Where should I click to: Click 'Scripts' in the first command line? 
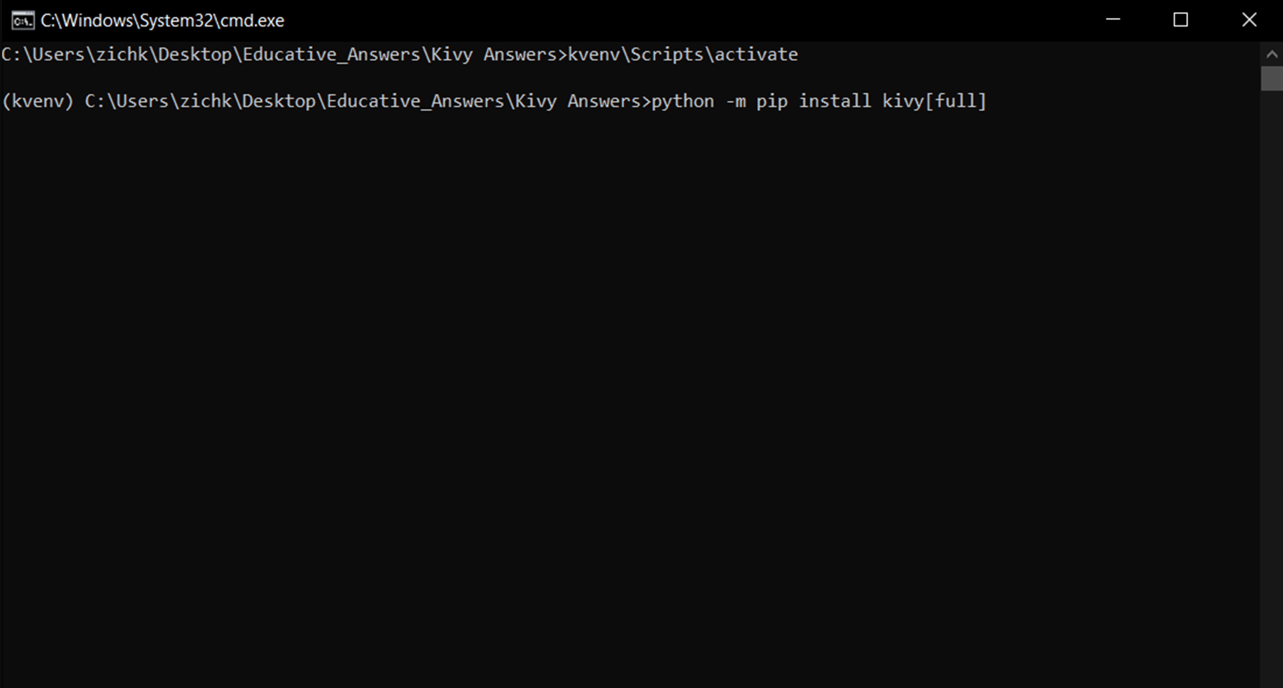pyautogui.click(x=666, y=55)
